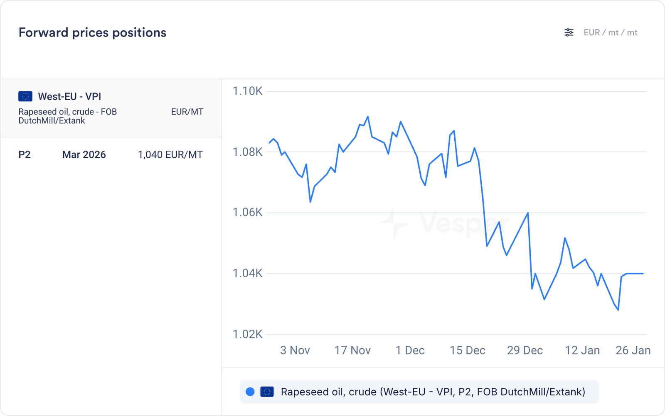Image resolution: width=665 pixels, height=416 pixels.
Task: Click the 1,040 EUR/MT price value
Action: coord(170,155)
